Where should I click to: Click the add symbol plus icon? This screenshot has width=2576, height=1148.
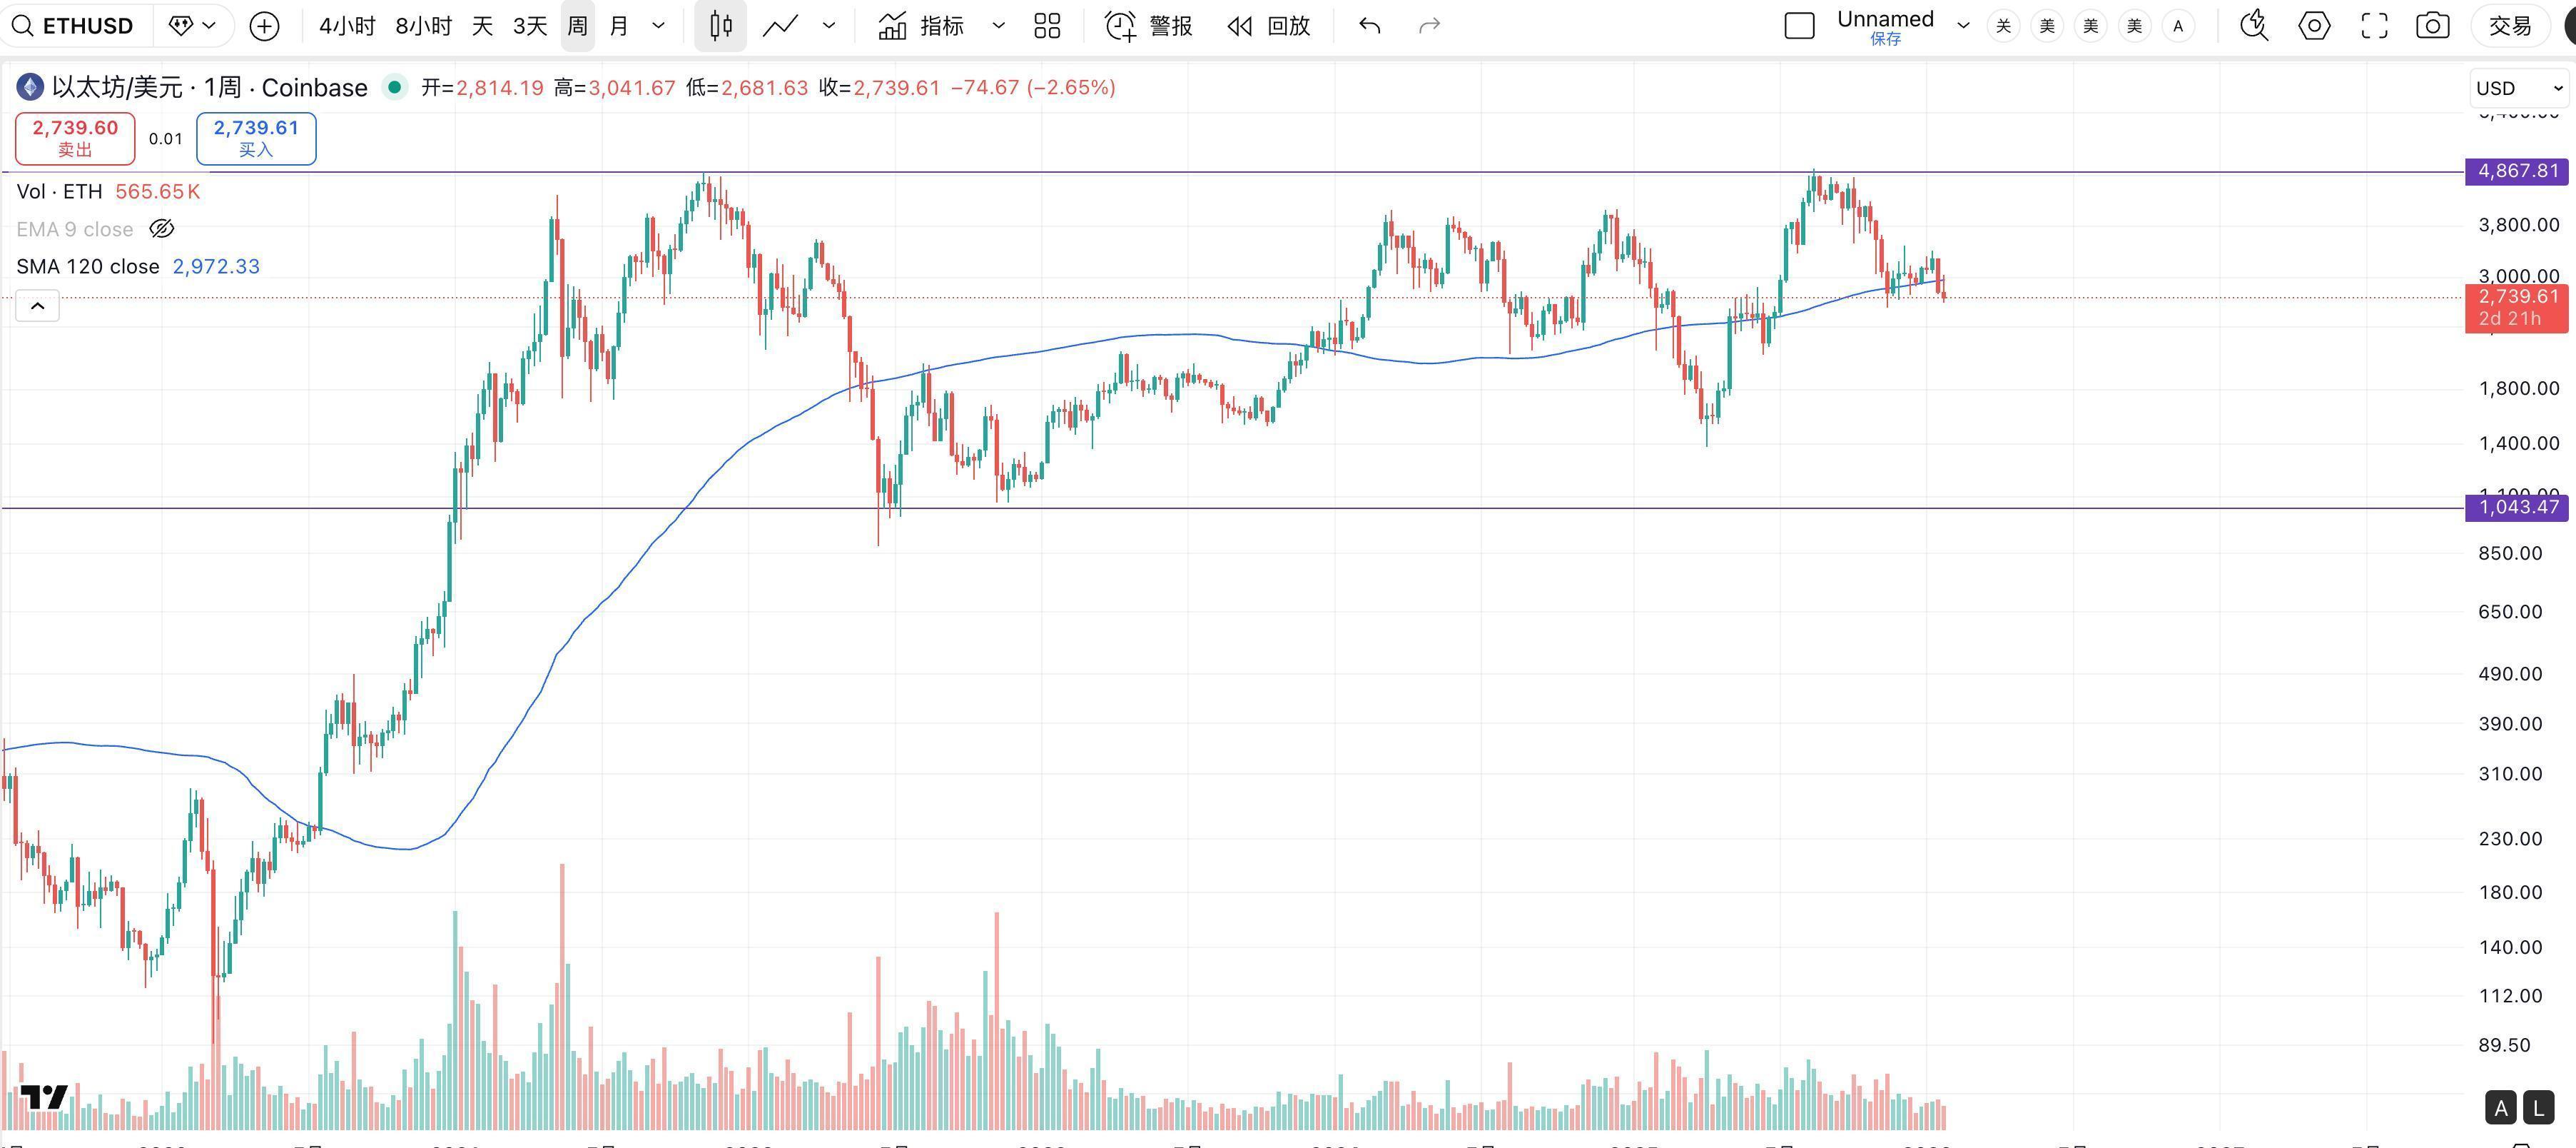click(264, 26)
